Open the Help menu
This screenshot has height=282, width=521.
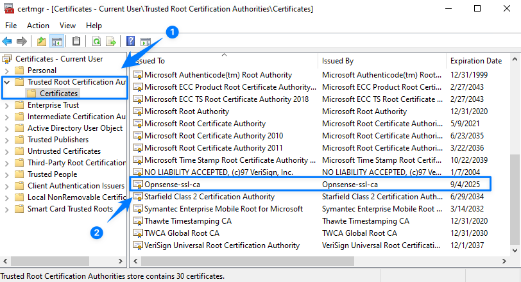pyautogui.click(x=94, y=26)
